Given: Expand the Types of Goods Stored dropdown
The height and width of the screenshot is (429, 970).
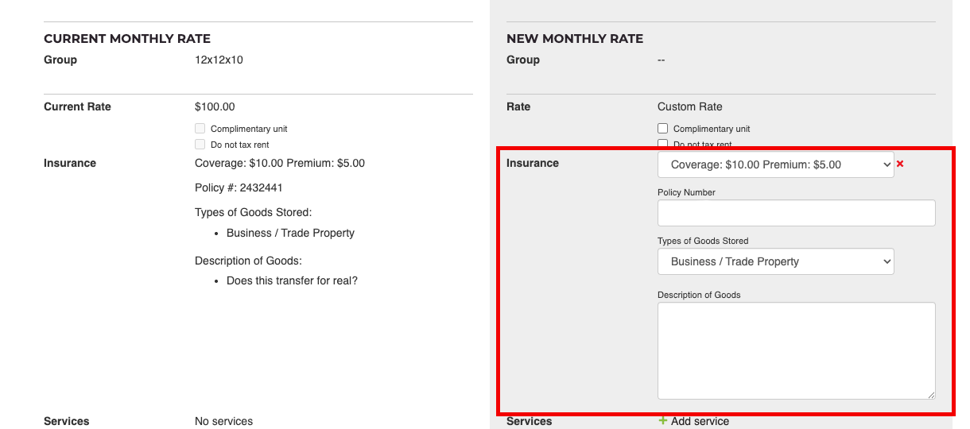Looking at the screenshot, I should tap(775, 261).
